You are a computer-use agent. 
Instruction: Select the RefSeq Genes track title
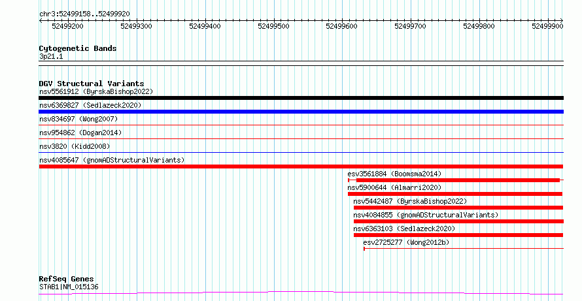pos(66,279)
